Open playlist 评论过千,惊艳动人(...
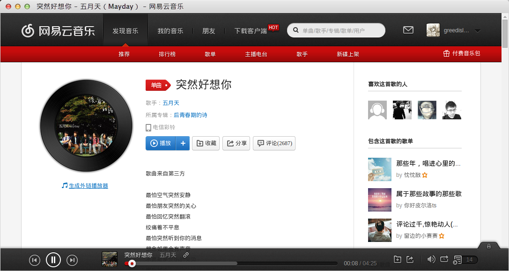This screenshot has width=509, height=271. click(427, 224)
